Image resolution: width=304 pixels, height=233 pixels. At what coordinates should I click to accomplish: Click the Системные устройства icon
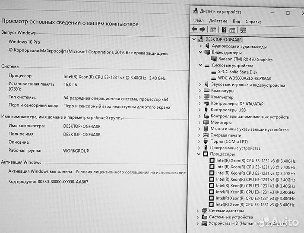[x=204, y=217]
